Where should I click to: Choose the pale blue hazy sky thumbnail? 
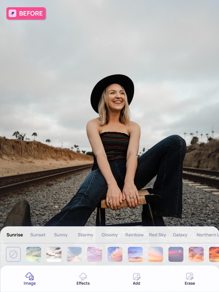(74, 254)
